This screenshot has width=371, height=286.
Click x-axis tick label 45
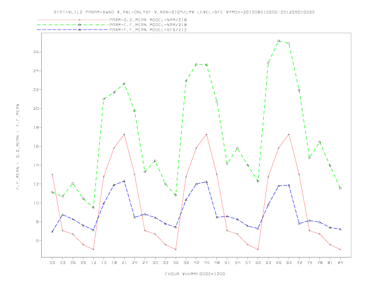tap(207, 263)
